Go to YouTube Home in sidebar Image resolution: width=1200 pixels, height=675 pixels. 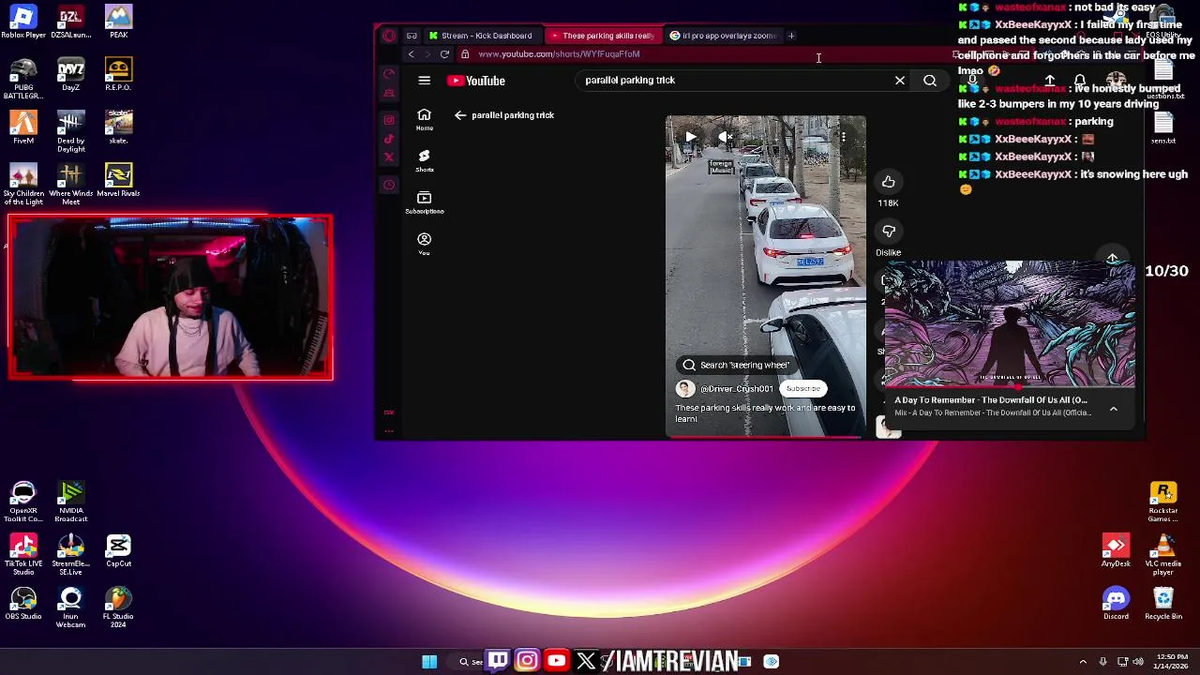[x=424, y=119]
